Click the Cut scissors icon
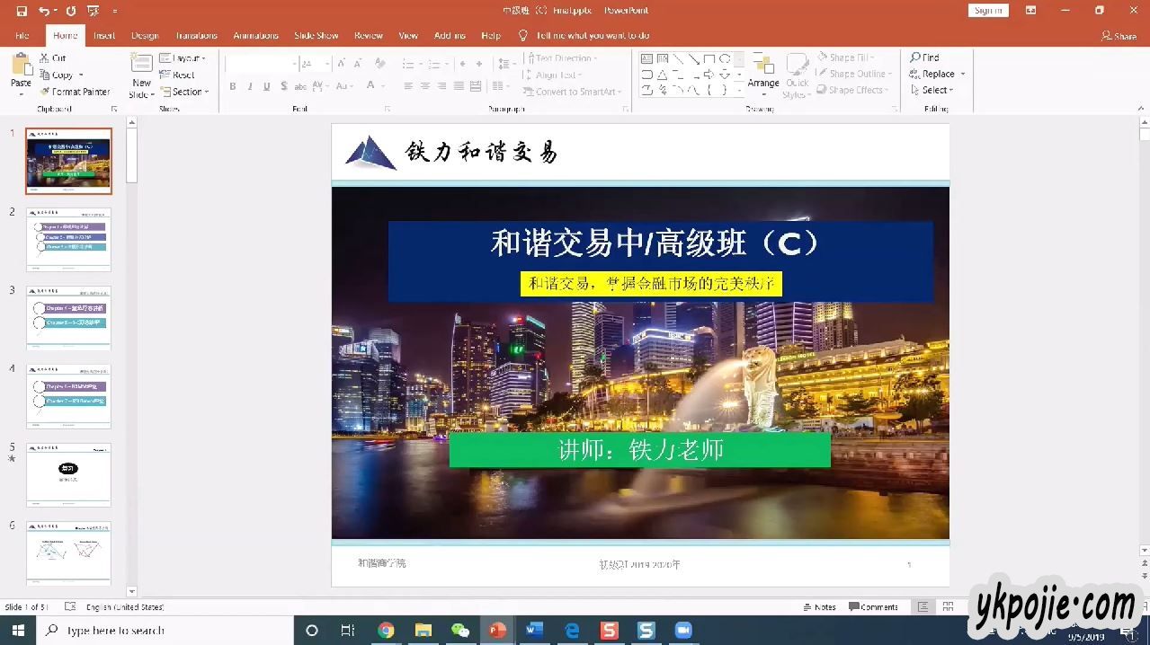This screenshot has height=645, width=1150. pos(44,58)
